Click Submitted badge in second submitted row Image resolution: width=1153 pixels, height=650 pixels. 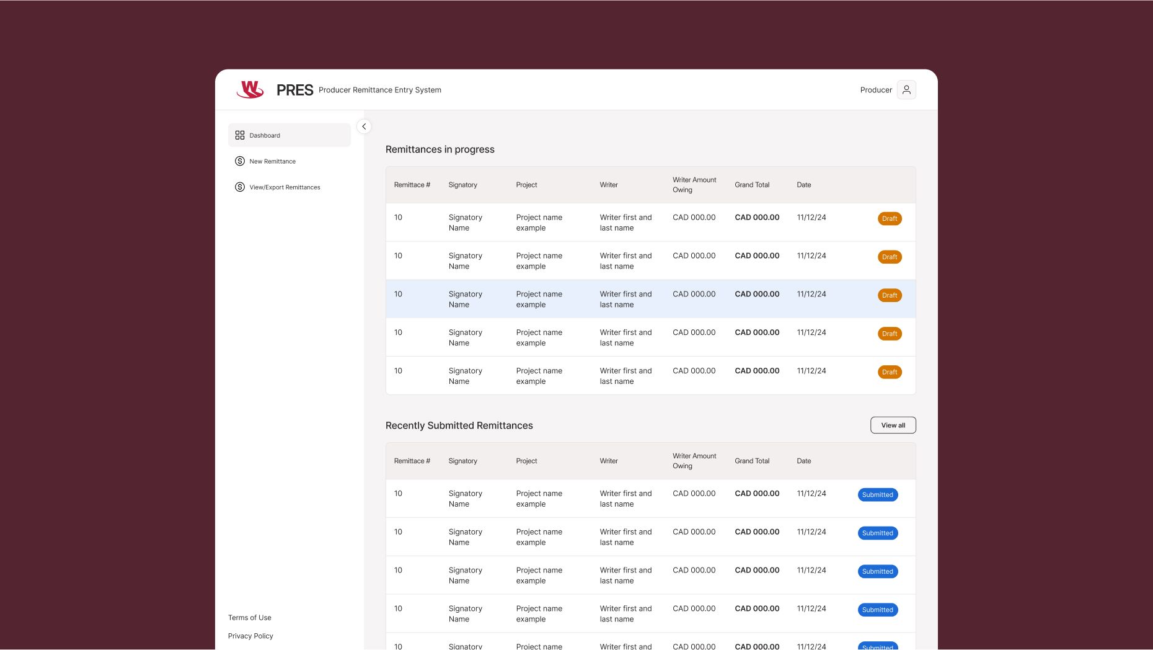click(x=878, y=533)
